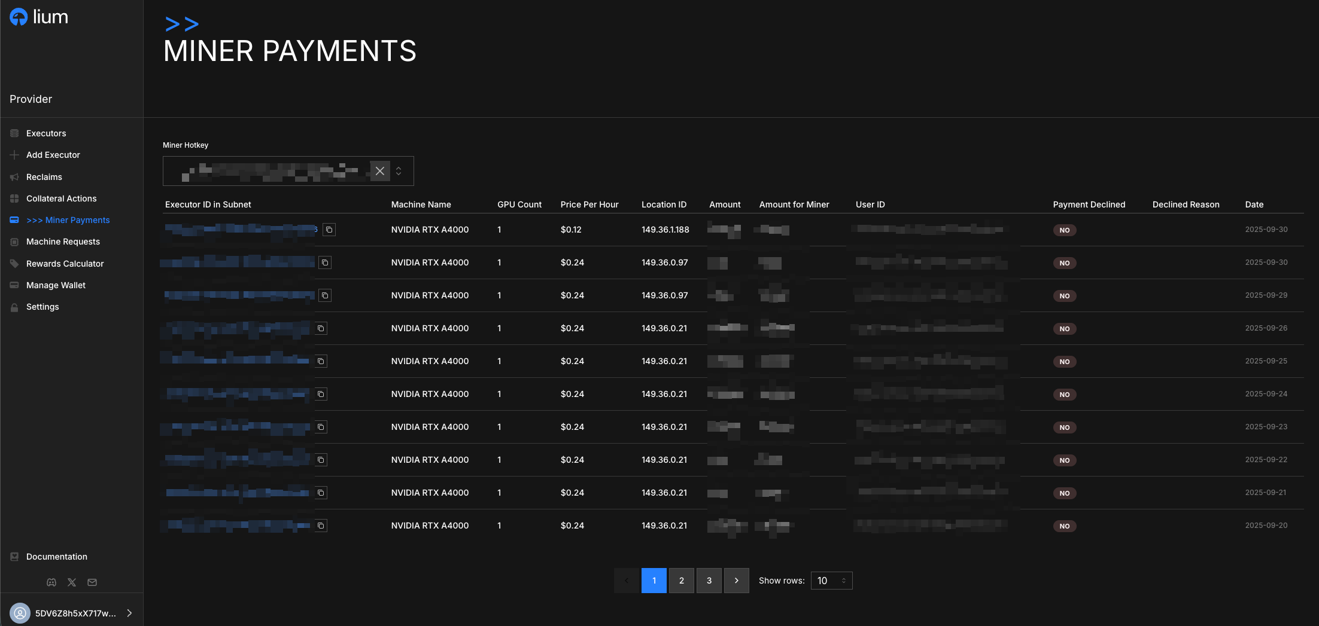
Task: Click the email envelope icon in sidebar
Action: [92, 582]
